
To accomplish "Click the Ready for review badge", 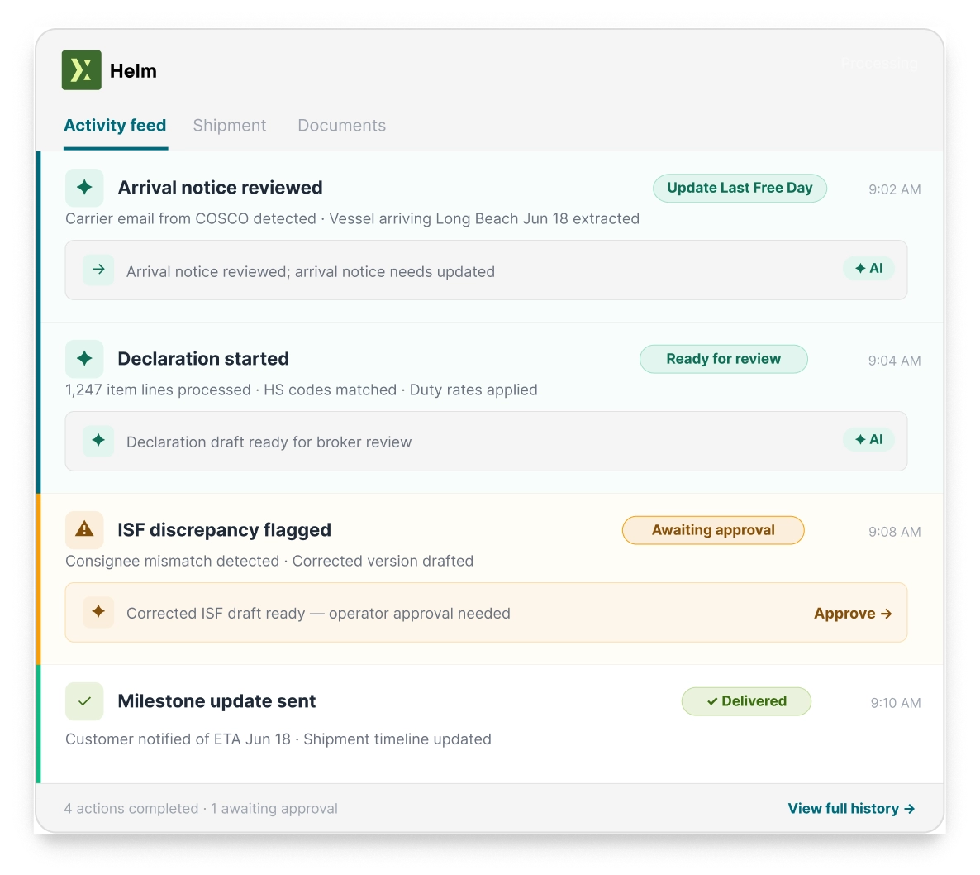I will click(x=724, y=359).
